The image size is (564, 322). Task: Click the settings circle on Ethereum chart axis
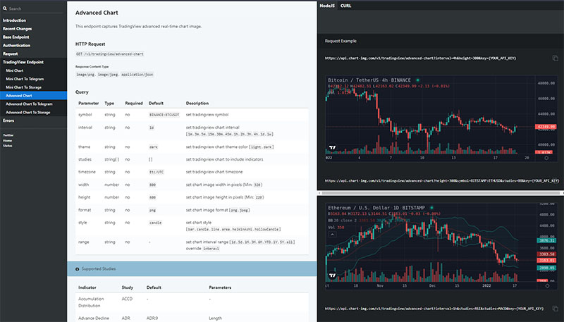(546, 286)
